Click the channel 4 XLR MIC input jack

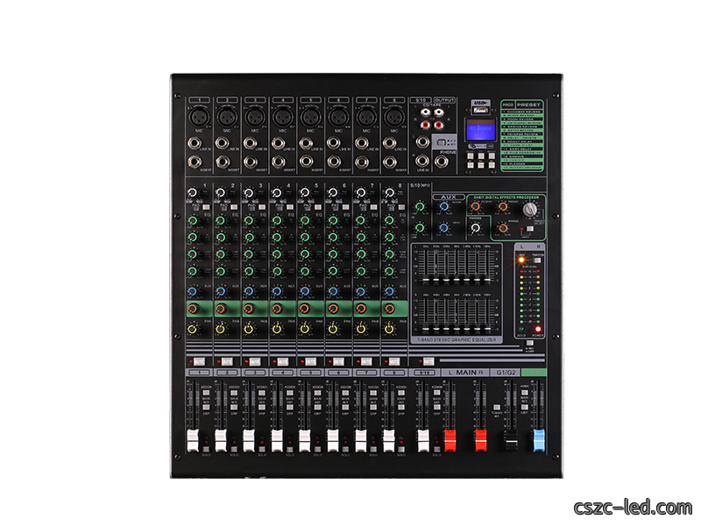point(282,117)
